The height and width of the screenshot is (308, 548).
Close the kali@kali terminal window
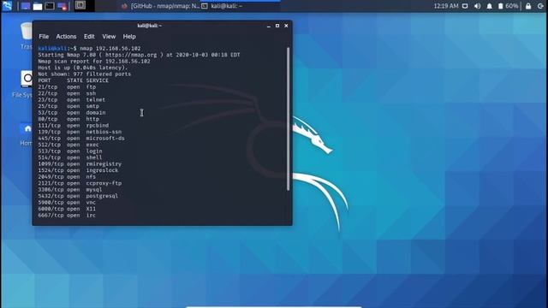point(286,26)
